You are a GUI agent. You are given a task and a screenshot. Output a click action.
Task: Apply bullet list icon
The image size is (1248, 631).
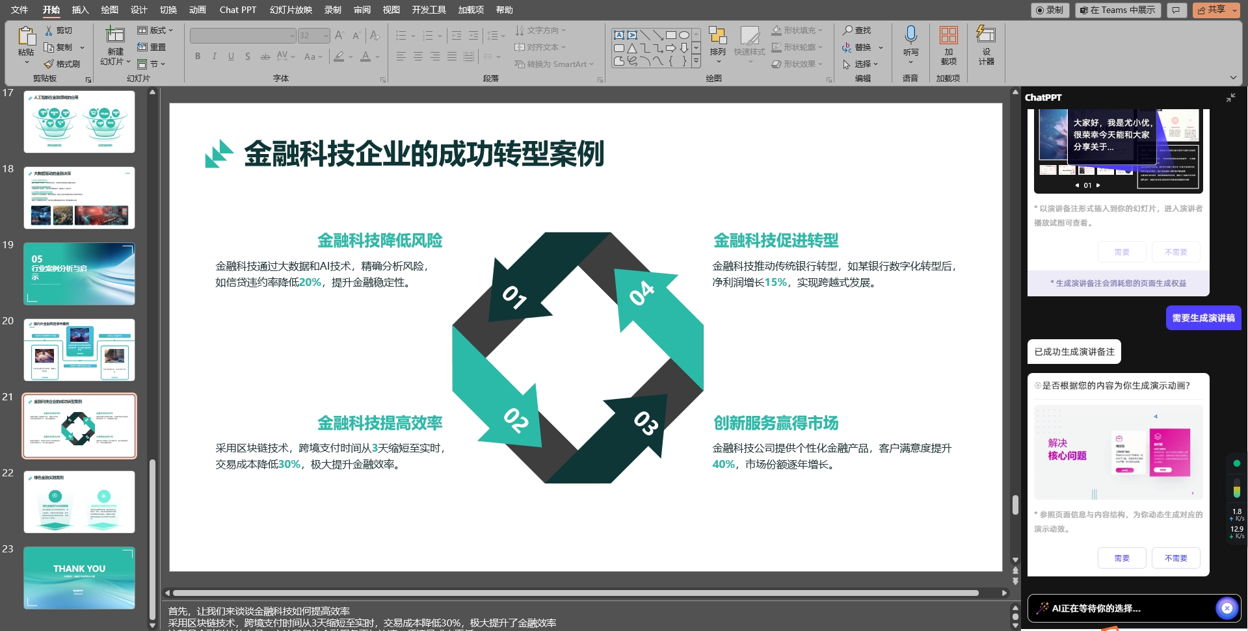401,35
